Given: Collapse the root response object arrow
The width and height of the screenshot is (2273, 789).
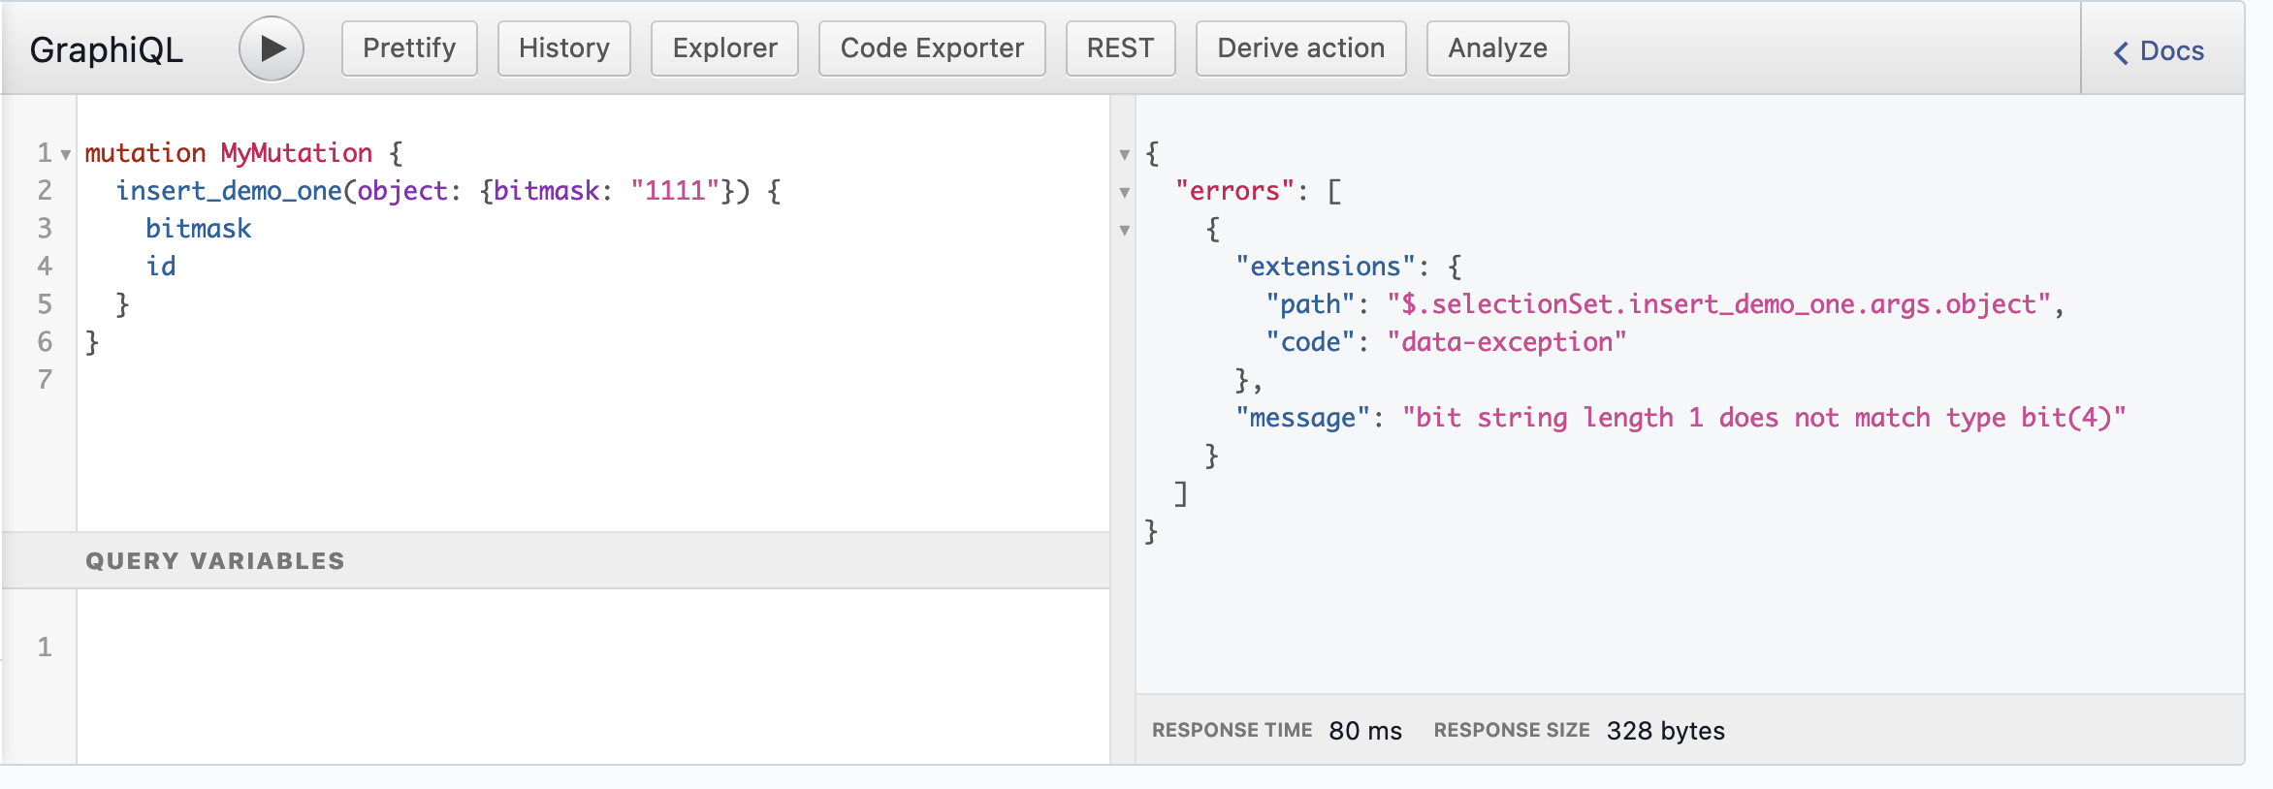Looking at the screenshot, I should [x=1125, y=154].
